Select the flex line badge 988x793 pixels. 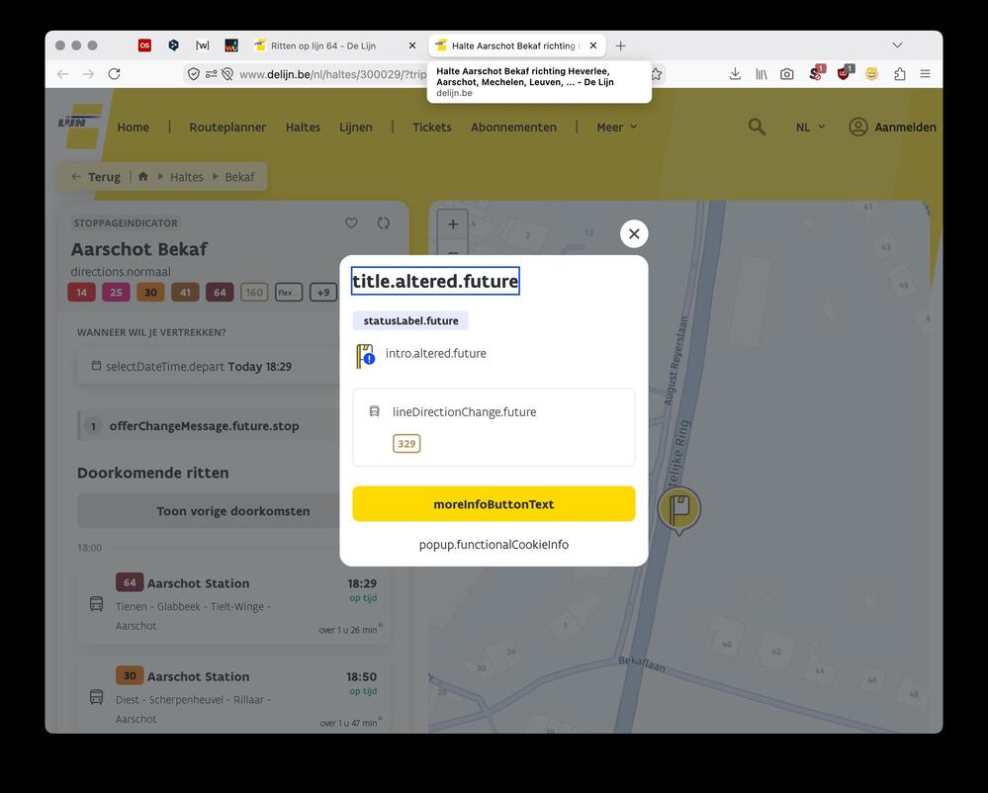coord(289,293)
